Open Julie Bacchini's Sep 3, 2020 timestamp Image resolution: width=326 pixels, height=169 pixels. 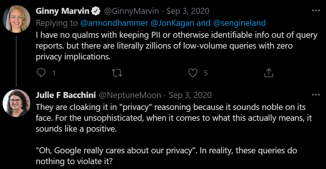click(x=190, y=95)
